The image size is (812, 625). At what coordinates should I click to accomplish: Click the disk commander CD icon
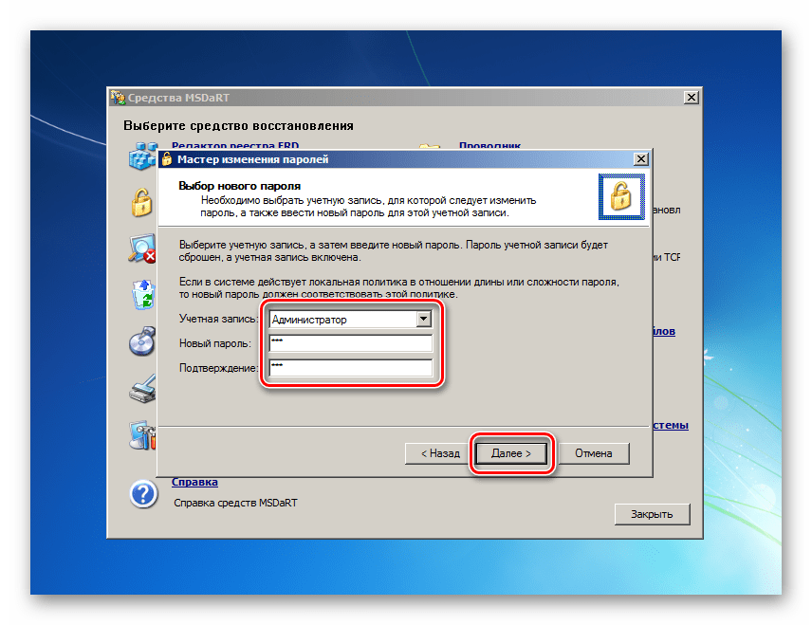point(142,341)
